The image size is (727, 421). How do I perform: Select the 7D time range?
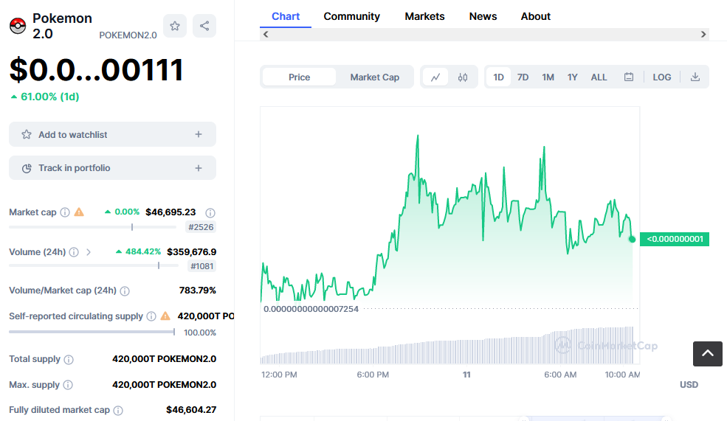pyautogui.click(x=523, y=77)
